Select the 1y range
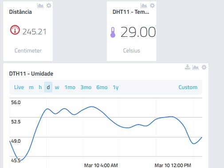 [x=116, y=87]
